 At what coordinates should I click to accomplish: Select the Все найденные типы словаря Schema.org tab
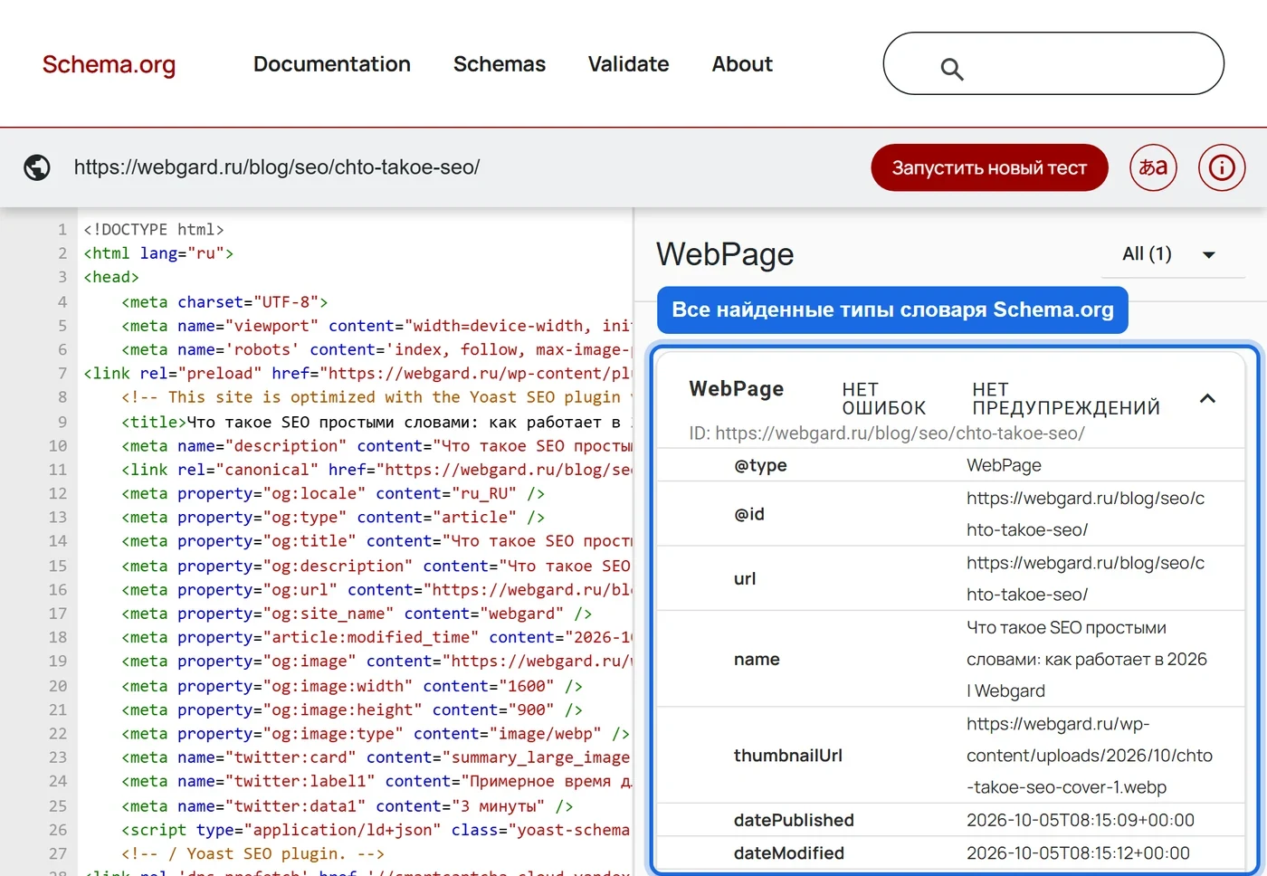[892, 309]
